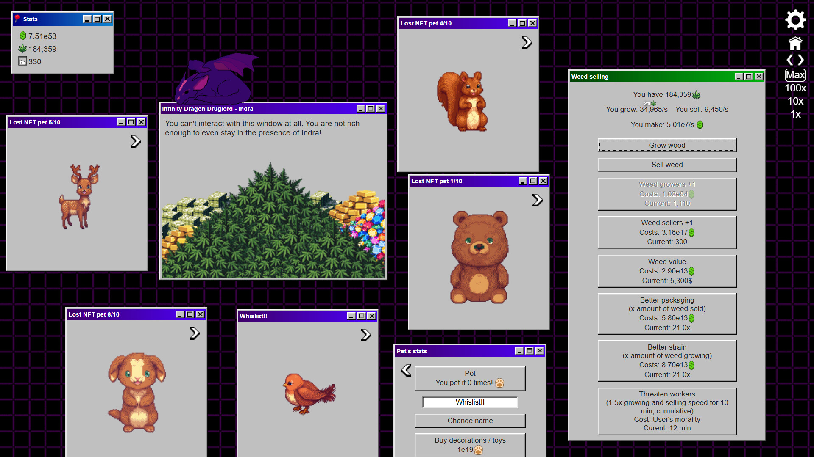Click the home icon
The width and height of the screenshot is (814, 457).
[x=795, y=43]
